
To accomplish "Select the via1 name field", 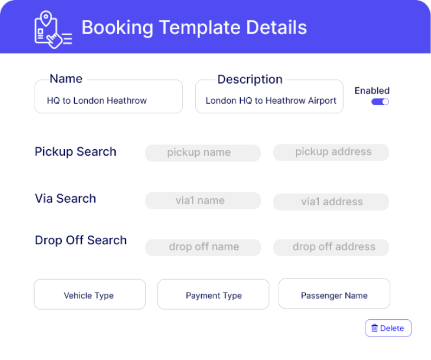I will [x=203, y=201].
